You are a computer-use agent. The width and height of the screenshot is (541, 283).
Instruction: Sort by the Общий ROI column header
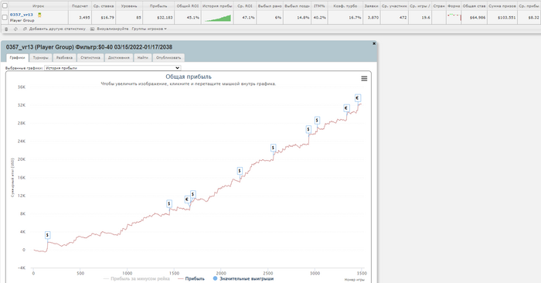click(x=187, y=6)
